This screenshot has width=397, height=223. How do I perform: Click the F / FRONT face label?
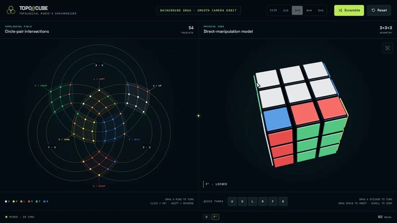point(41,86)
